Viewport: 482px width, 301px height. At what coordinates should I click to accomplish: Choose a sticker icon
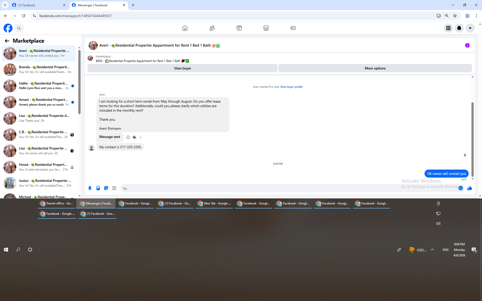pos(106,188)
